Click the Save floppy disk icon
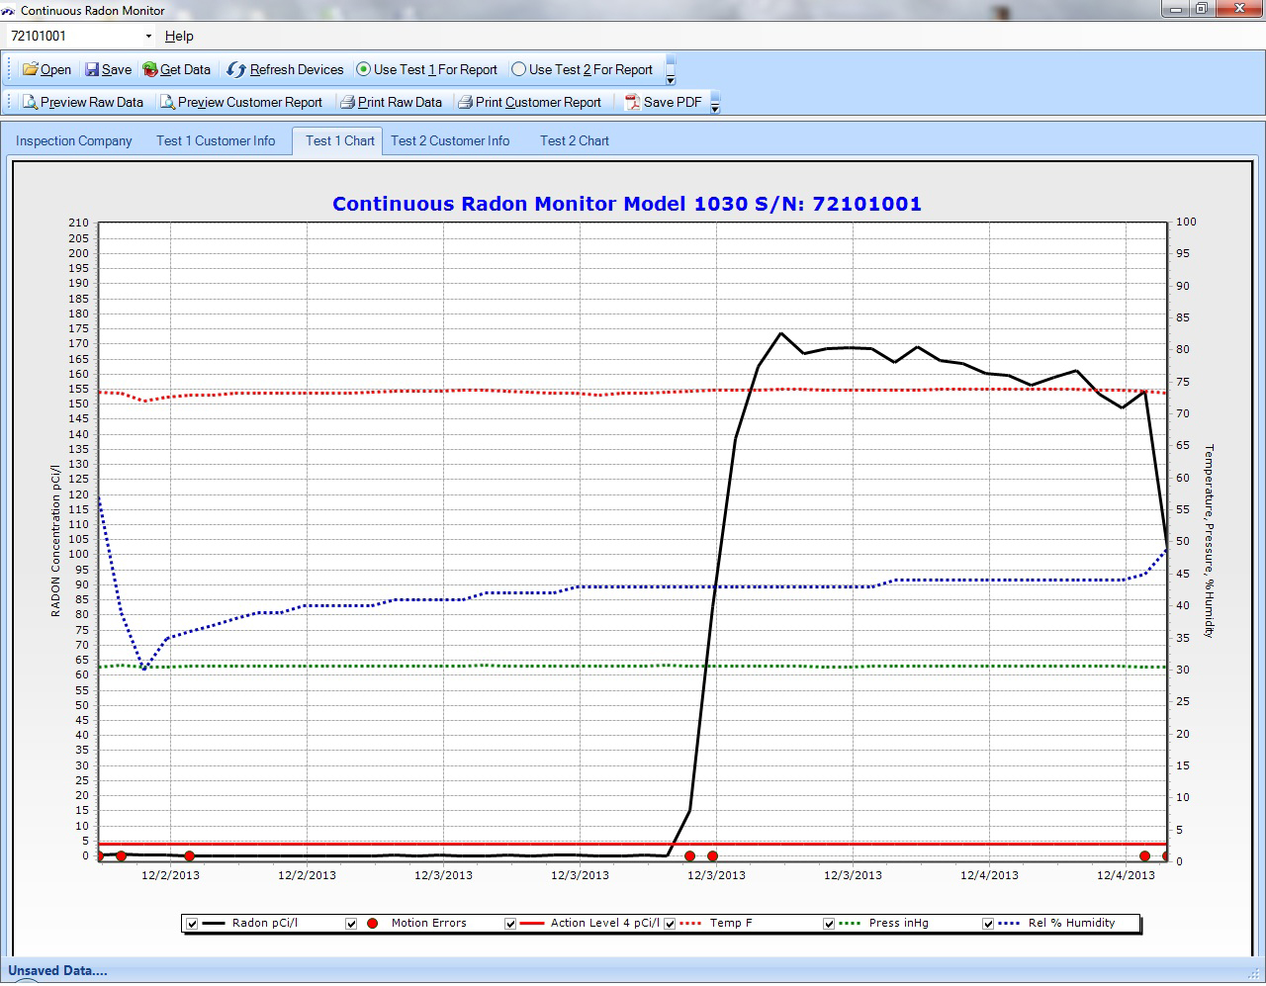The height and width of the screenshot is (986, 1266). point(92,69)
